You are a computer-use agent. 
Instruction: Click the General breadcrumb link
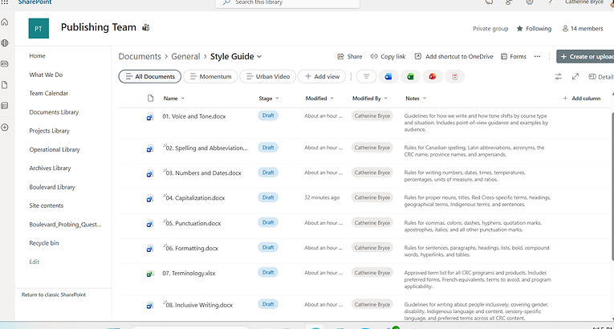pyautogui.click(x=185, y=56)
